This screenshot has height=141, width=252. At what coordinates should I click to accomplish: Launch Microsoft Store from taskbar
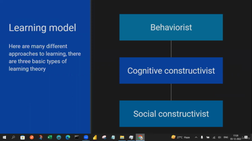click(22, 137)
